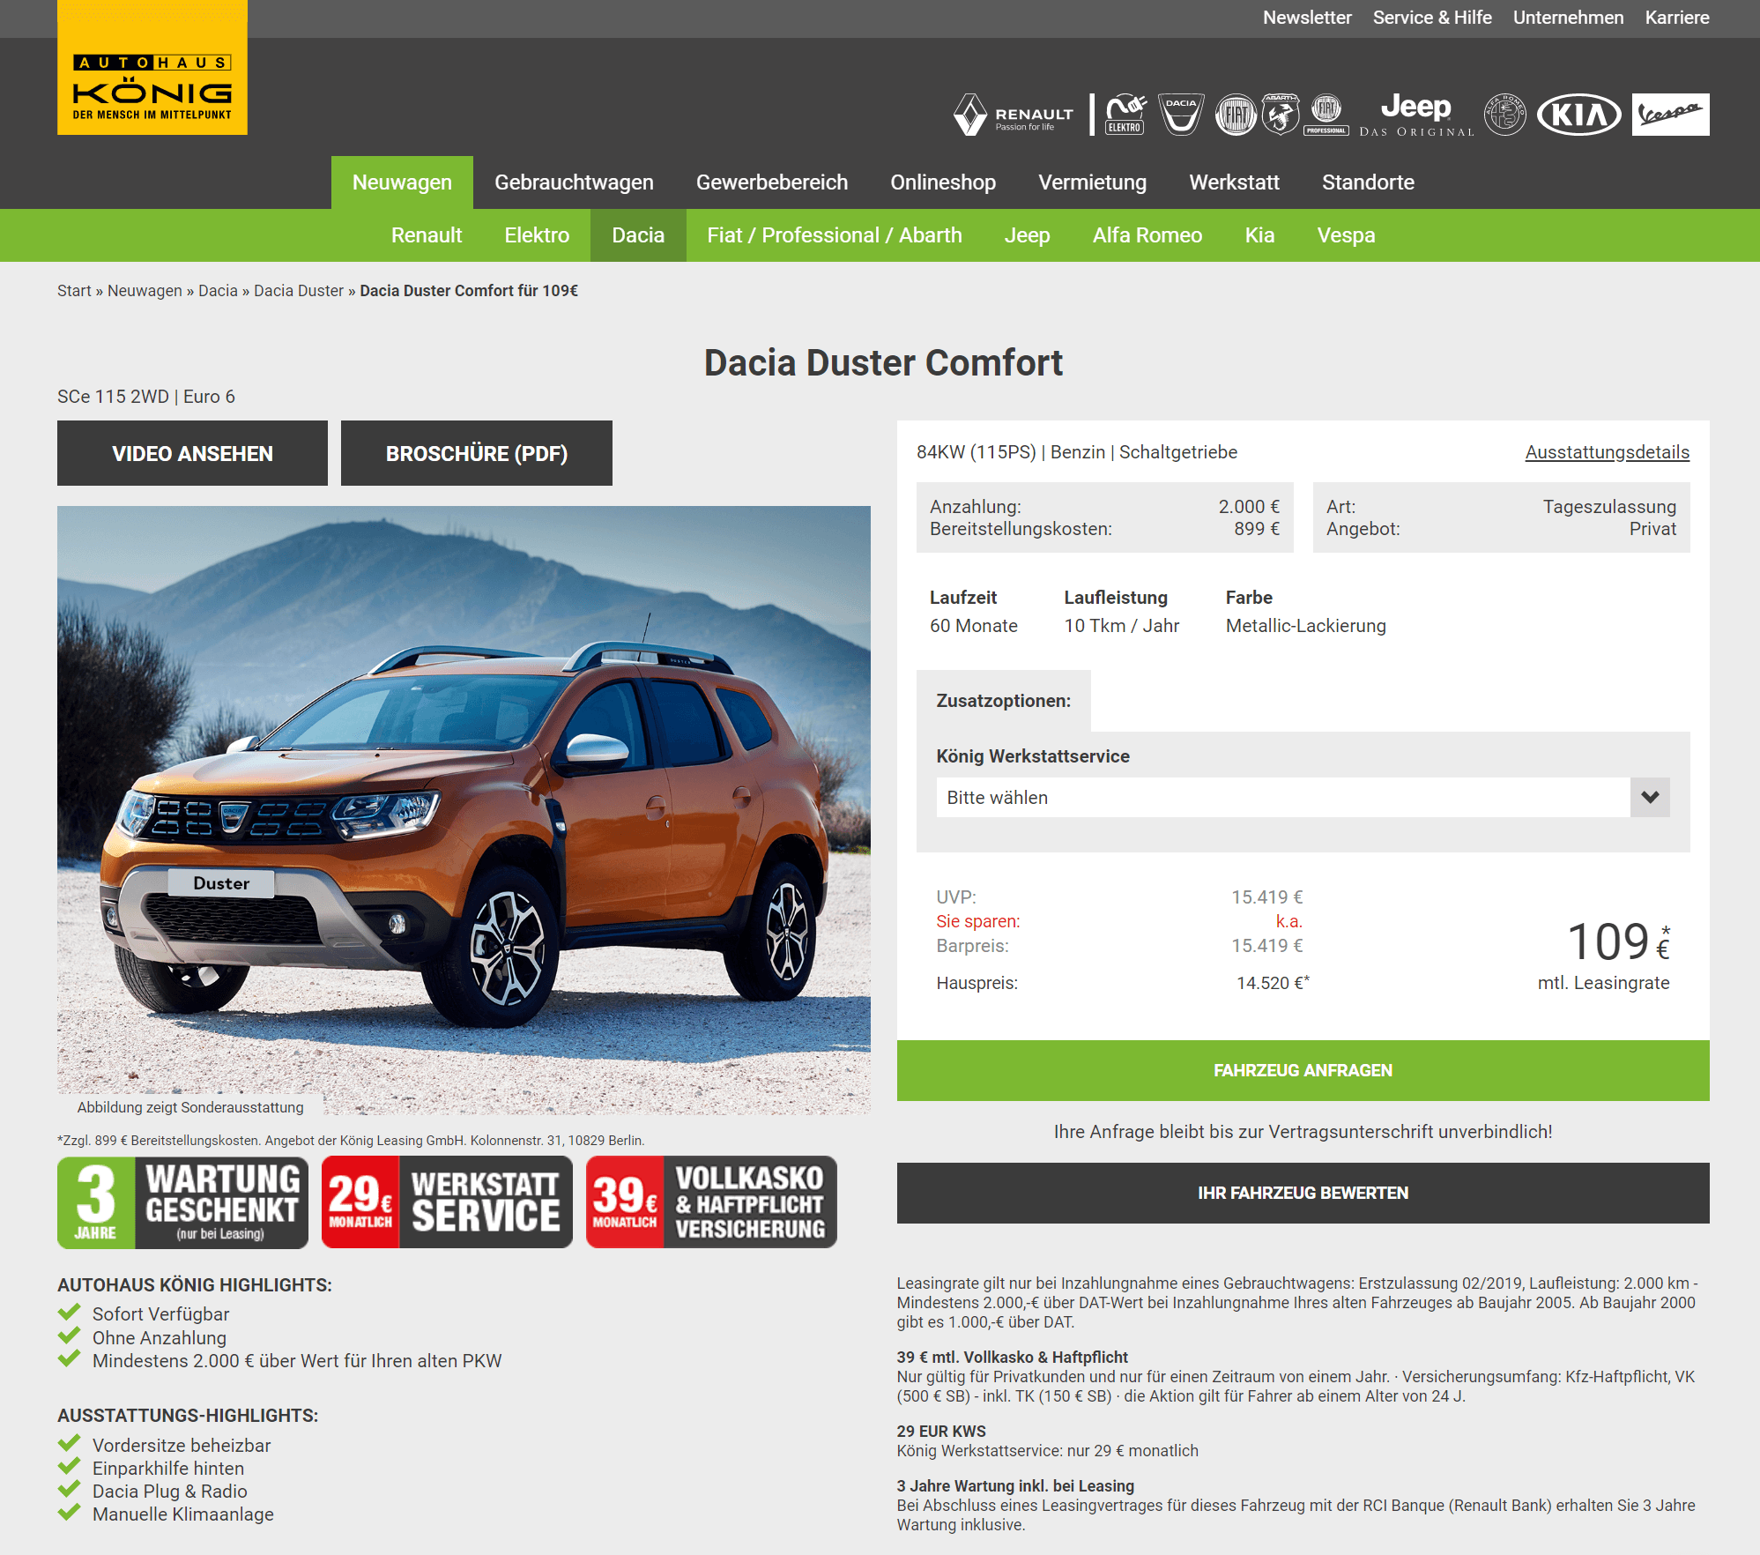Image resolution: width=1760 pixels, height=1555 pixels.
Task: Open Service & Hilfe link
Action: tap(1432, 18)
